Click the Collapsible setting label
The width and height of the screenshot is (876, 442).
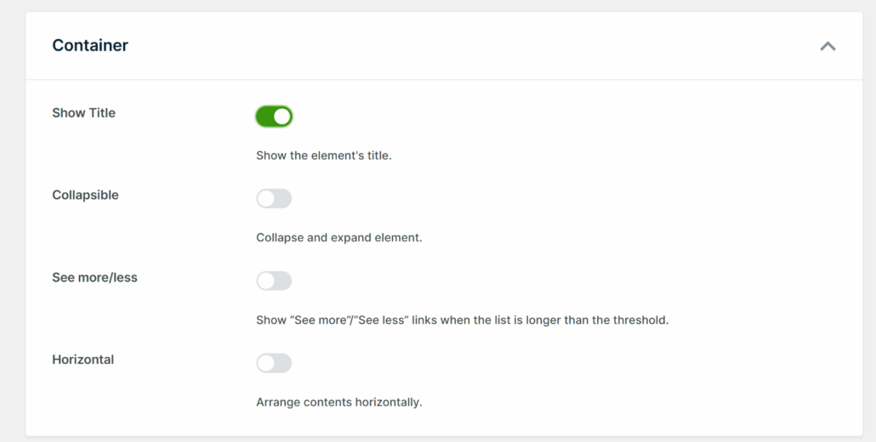[85, 195]
